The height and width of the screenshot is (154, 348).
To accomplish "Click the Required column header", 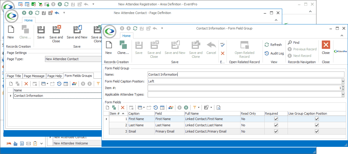I will pos(276,113).
